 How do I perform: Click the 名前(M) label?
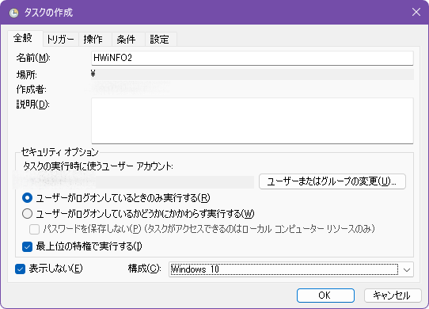(x=33, y=58)
